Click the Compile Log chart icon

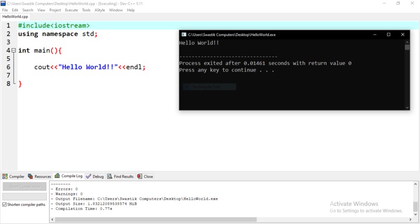coord(57,176)
